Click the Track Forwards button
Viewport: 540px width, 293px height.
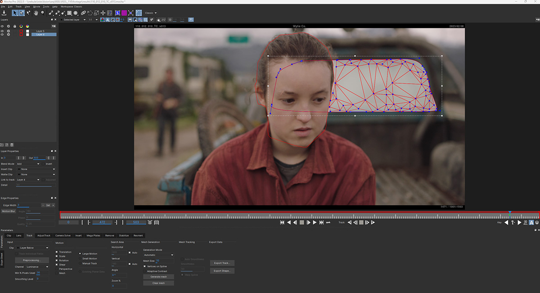373,222
